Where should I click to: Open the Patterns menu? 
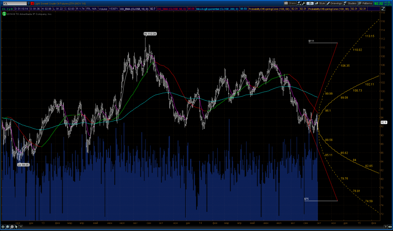pyautogui.click(x=366, y=3)
